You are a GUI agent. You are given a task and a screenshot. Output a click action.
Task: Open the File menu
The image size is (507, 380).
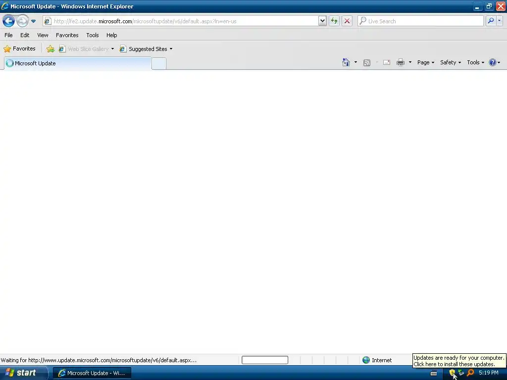[x=8, y=35]
